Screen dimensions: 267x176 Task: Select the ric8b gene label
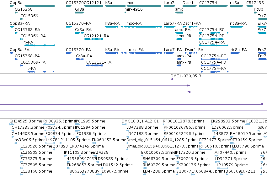[258, 9]
